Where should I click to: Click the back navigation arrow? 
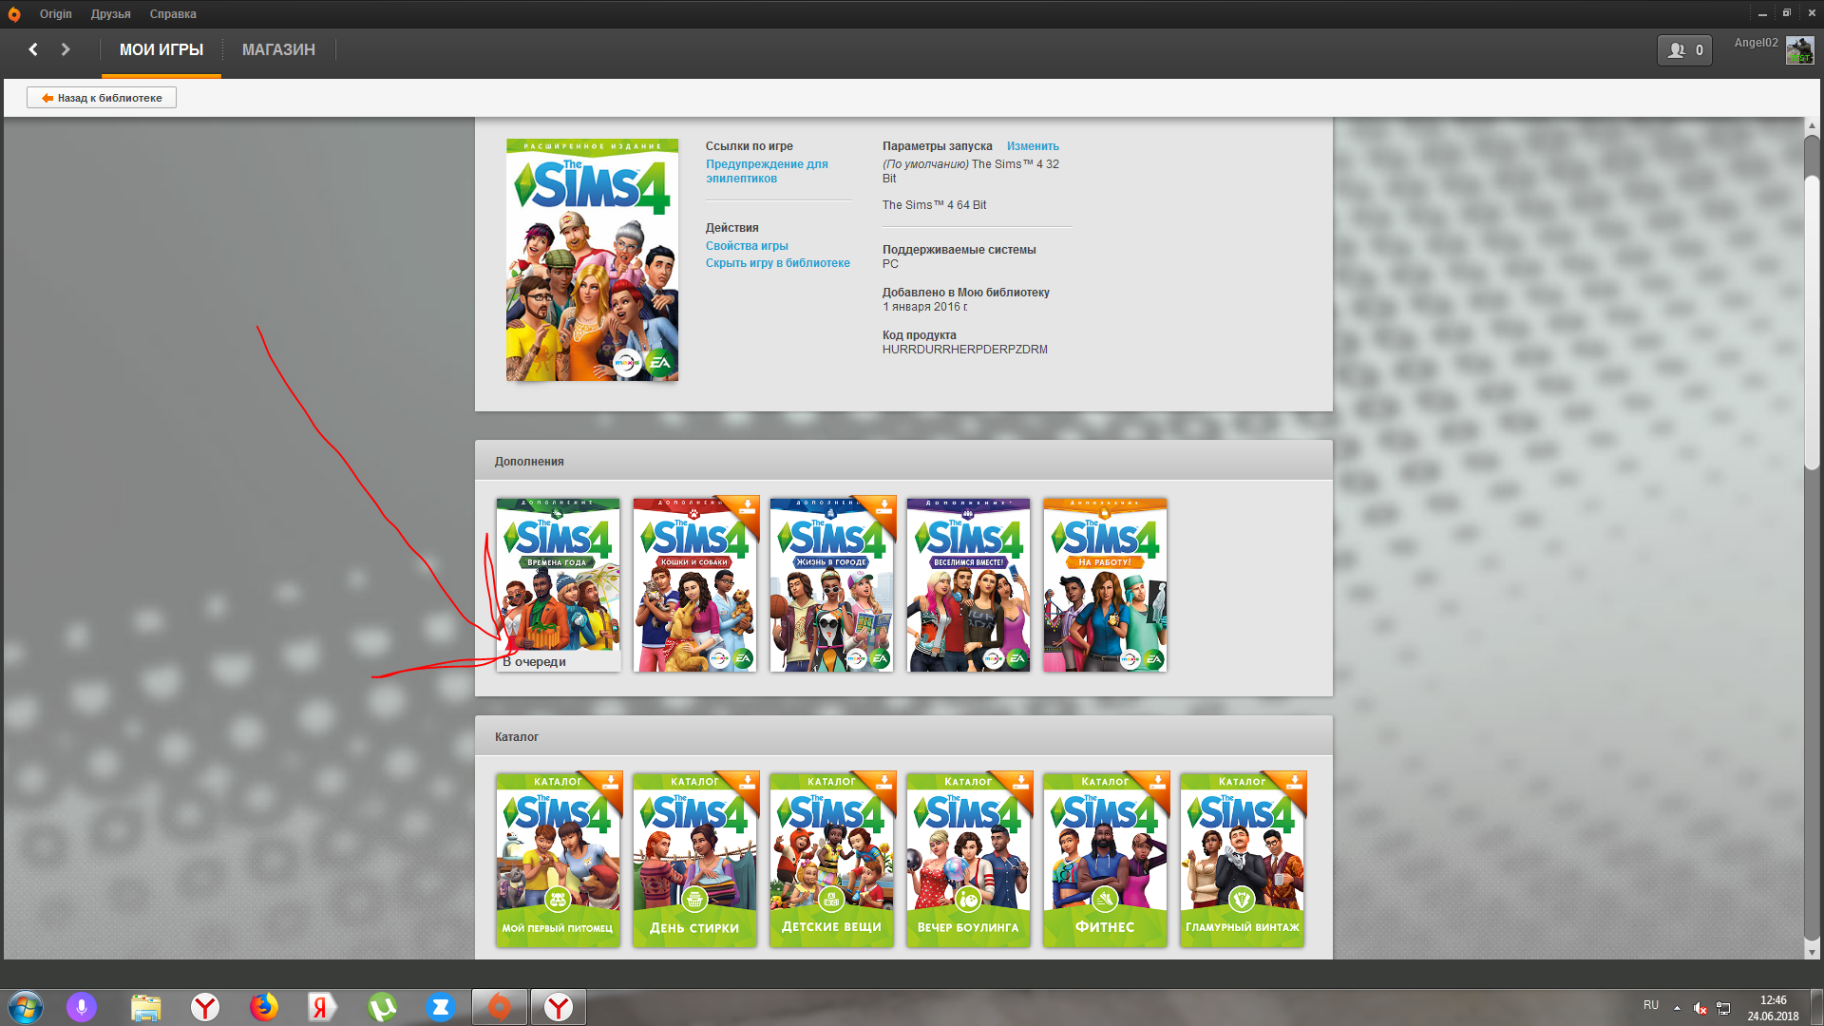(33, 49)
